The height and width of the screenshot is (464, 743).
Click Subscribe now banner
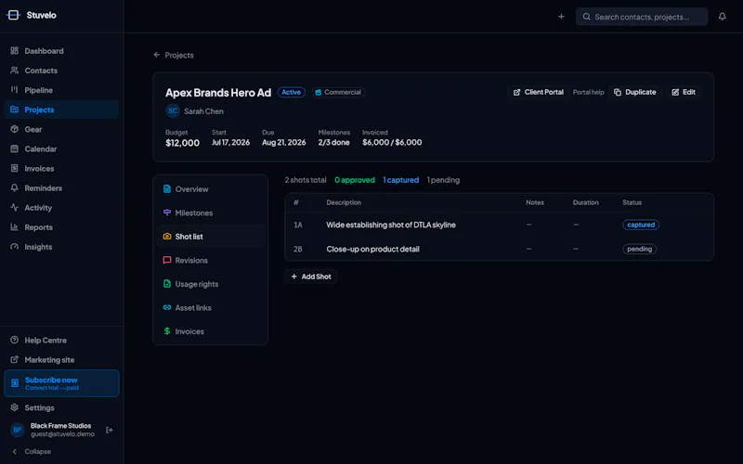(61, 383)
